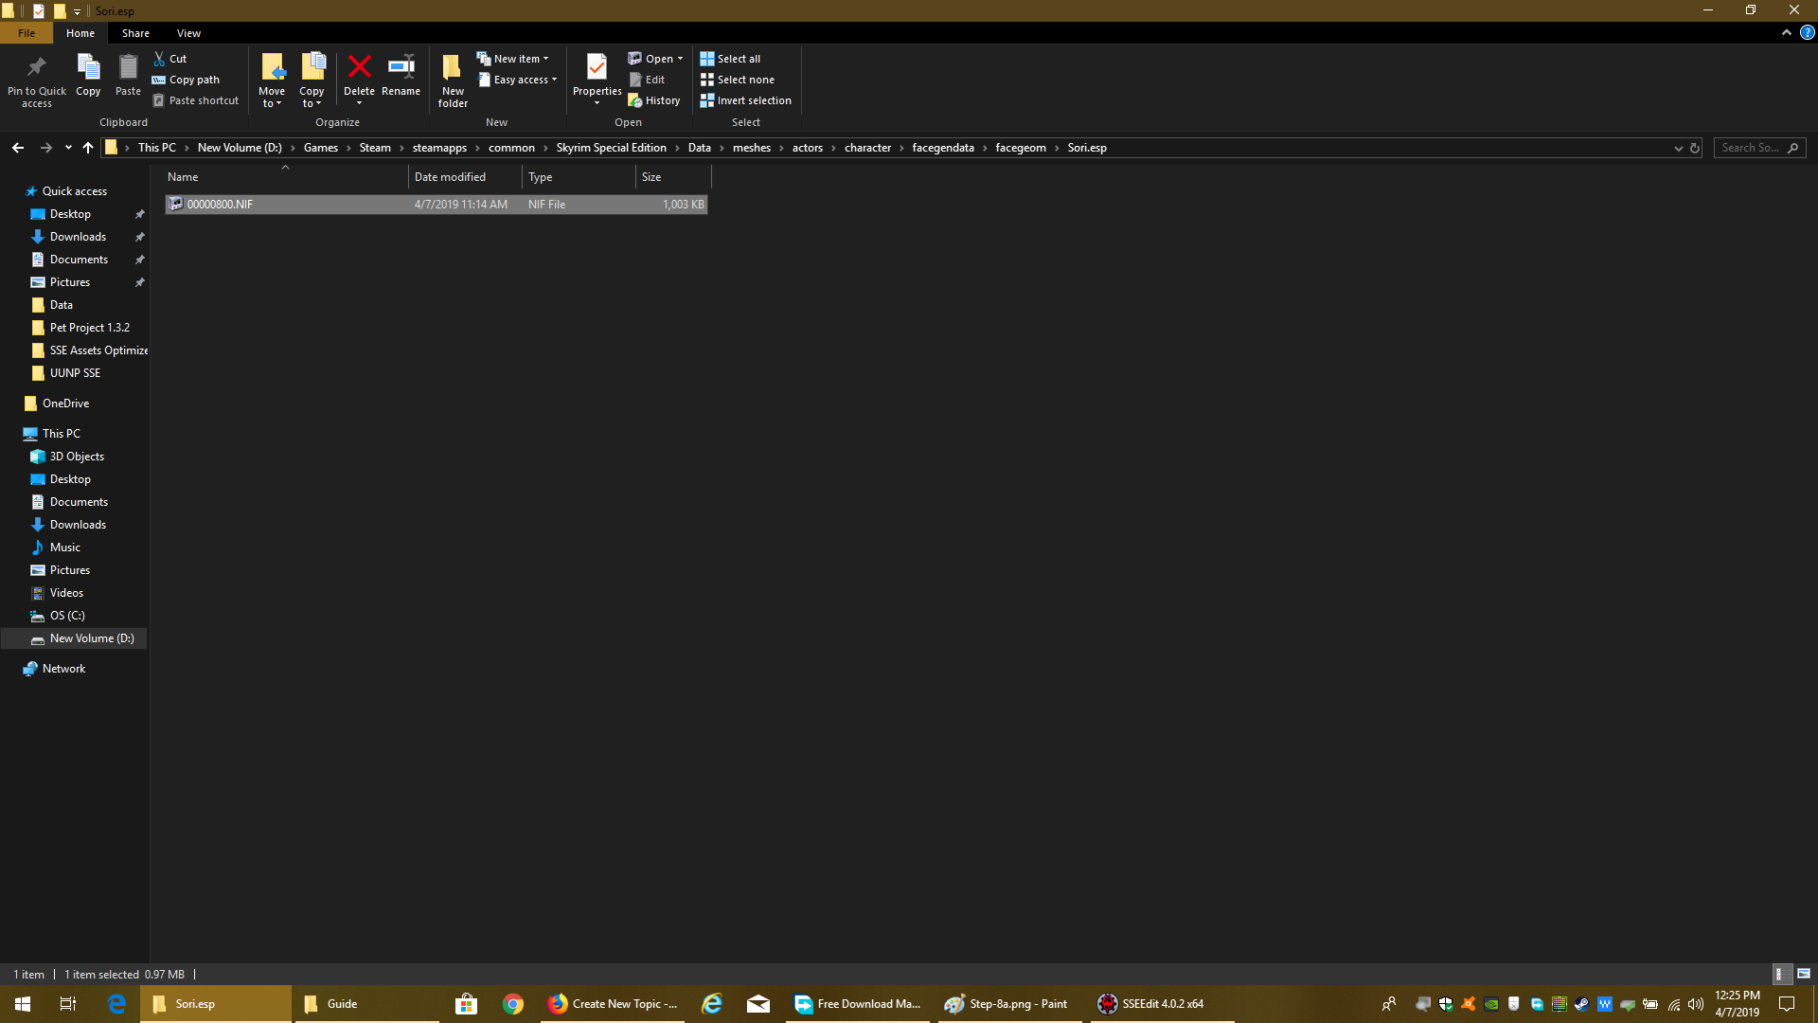Screen dimensions: 1818x1023
Task: Go forward in folder history
Action: (45, 148)
